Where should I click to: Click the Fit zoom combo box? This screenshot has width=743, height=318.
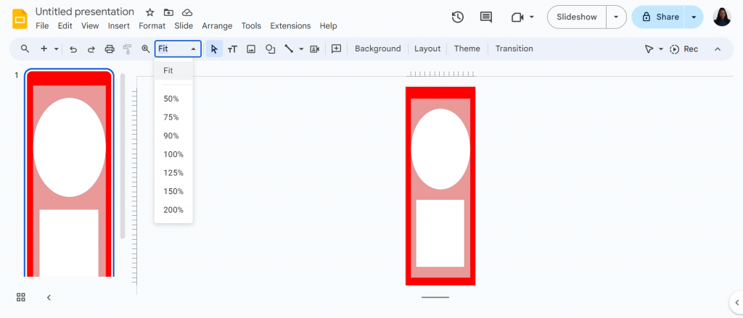tap(178, 49)
